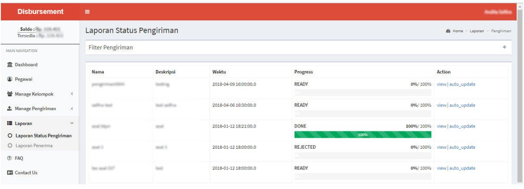Open the user profile name in header

click(498, 12)
